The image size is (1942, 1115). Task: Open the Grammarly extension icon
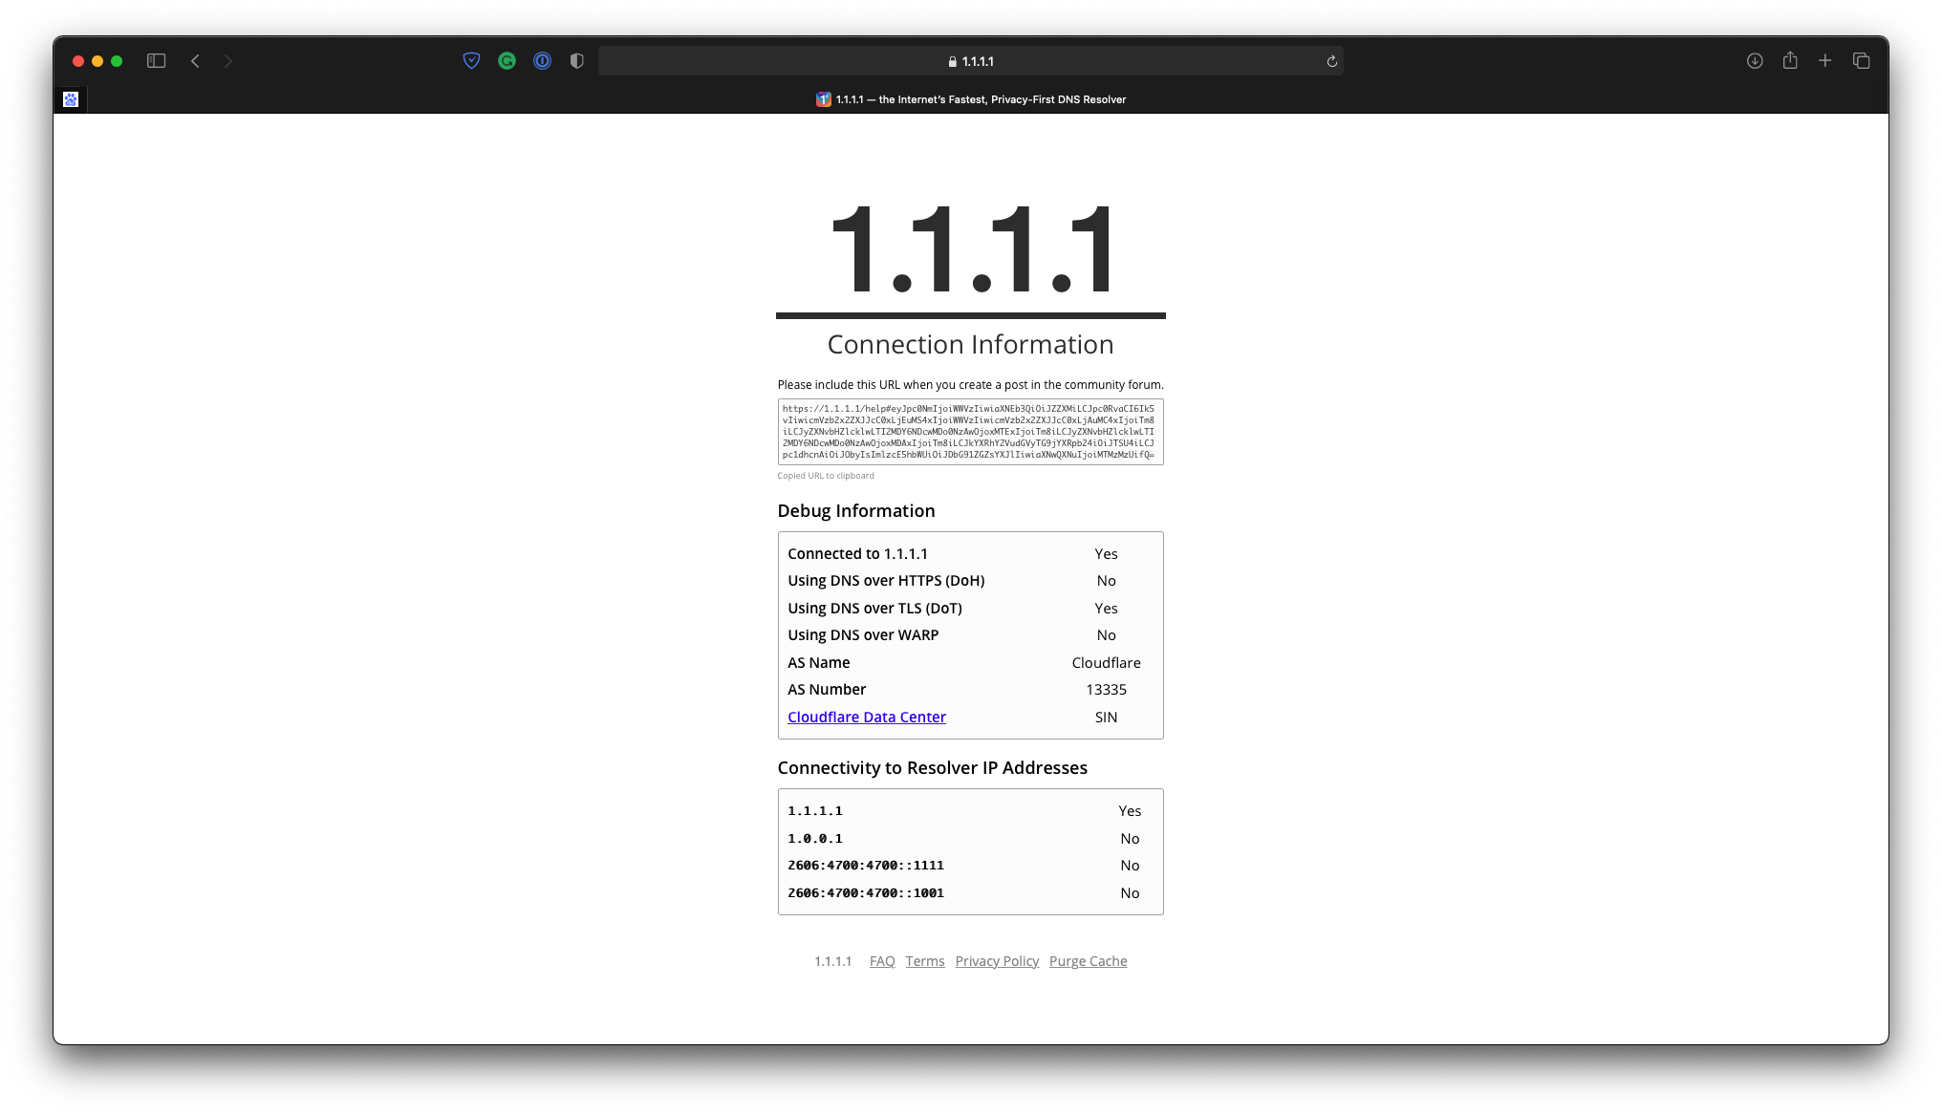pyautogui.click(x=507, y=61)
